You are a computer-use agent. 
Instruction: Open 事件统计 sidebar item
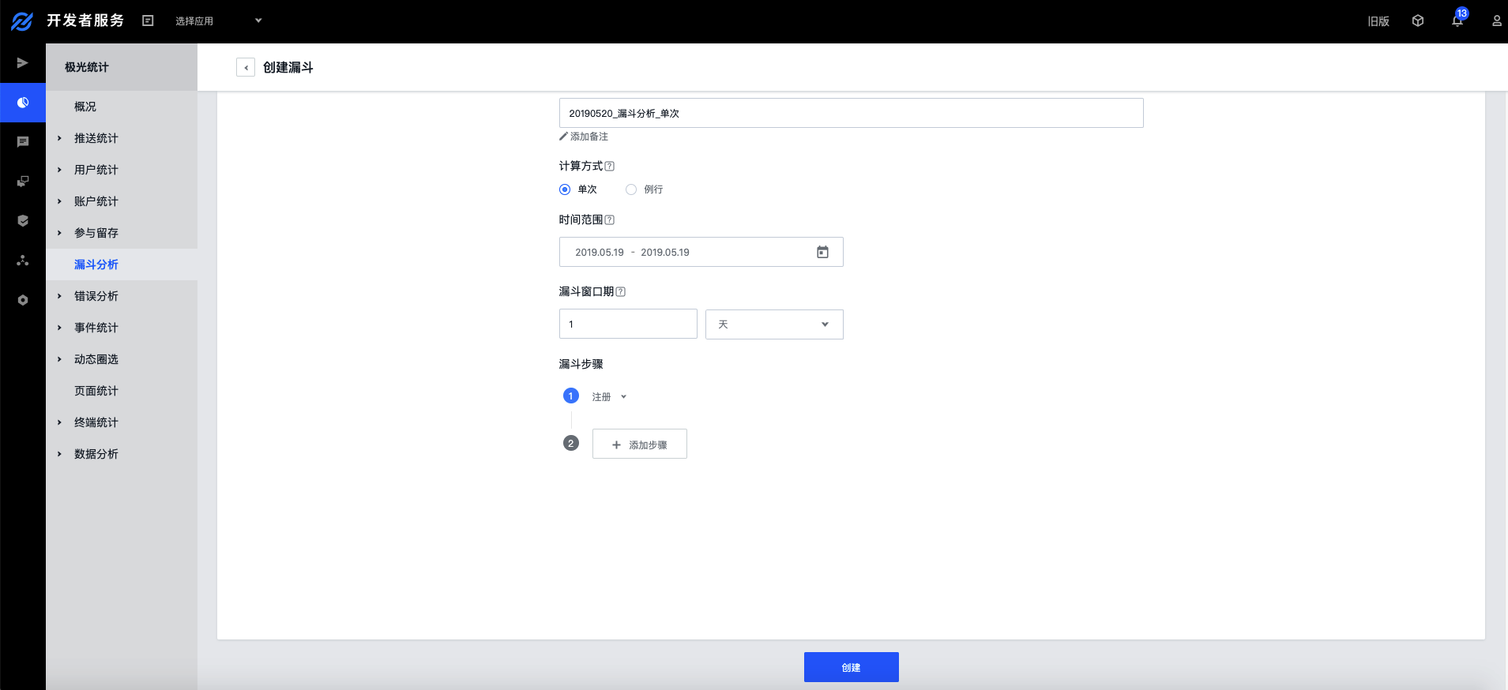coord(96,328)
